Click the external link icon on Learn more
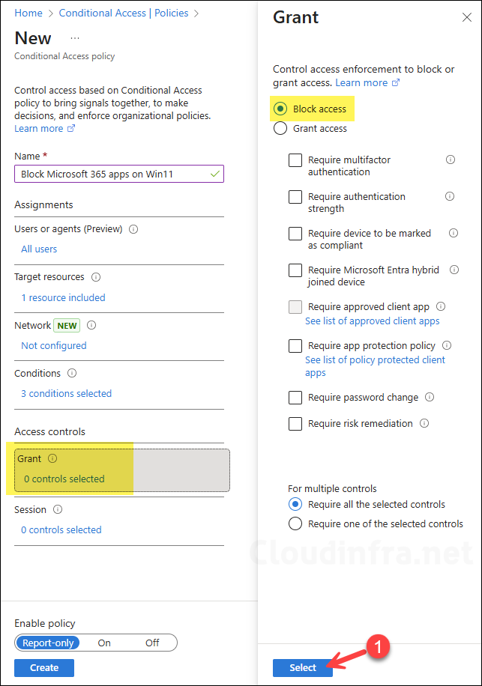 [72, 128]
